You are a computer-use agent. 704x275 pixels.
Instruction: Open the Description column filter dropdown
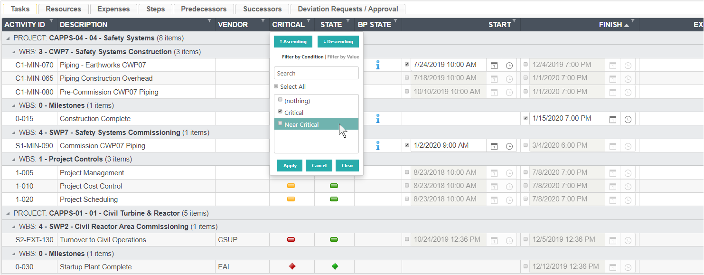(210, 21)
